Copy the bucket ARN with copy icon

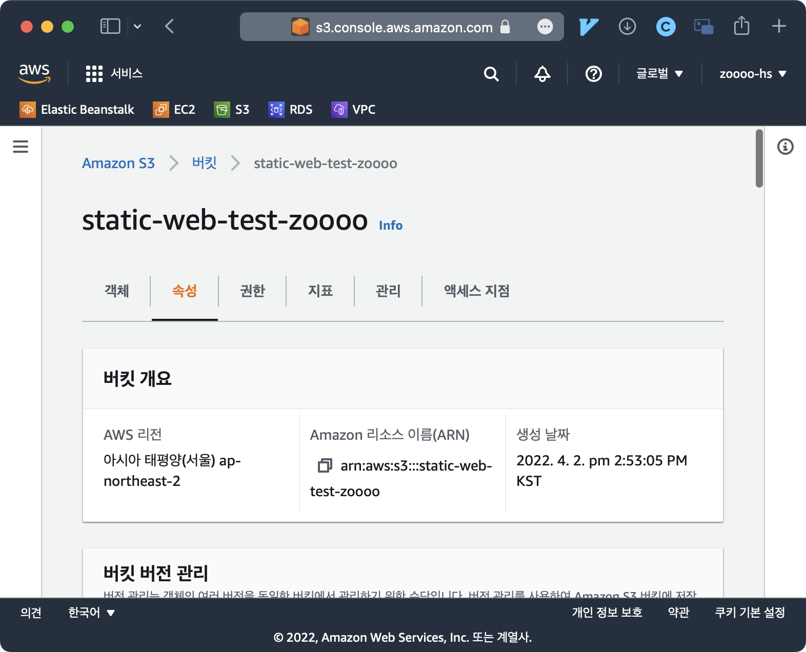325,465
